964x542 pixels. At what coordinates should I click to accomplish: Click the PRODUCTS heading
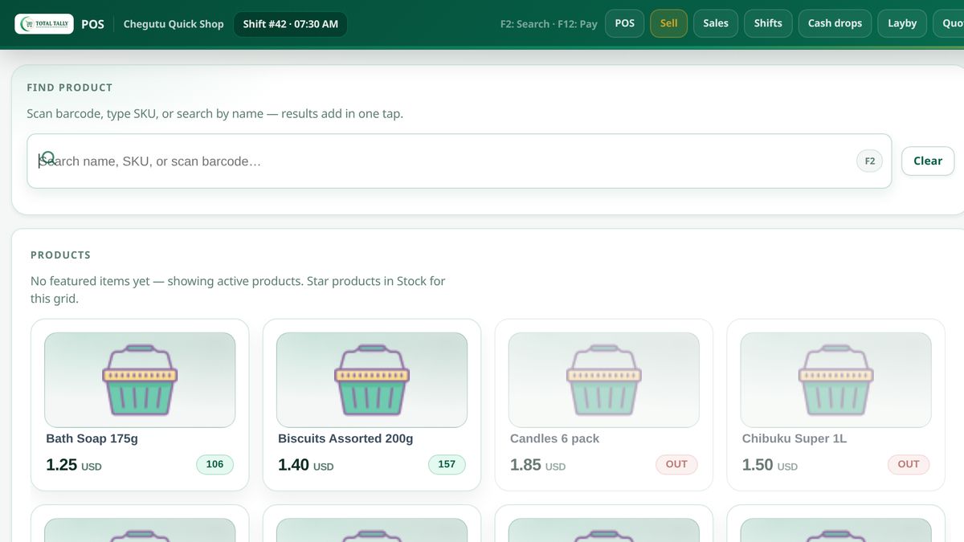61,255
